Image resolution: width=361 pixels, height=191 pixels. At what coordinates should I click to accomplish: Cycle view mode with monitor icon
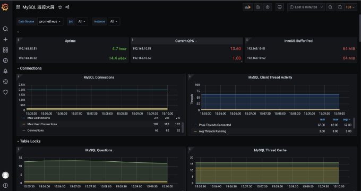(x=279, y=7)
